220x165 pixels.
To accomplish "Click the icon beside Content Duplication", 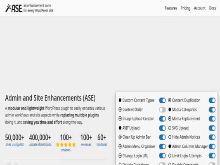I will [x=170, y=100].
